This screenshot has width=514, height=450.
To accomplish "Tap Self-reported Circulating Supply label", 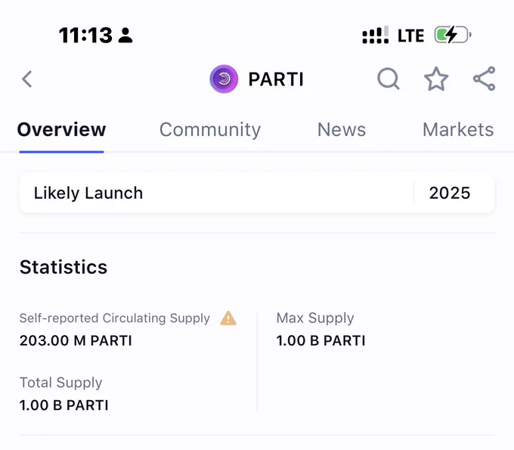I will [x=114, y=318].
